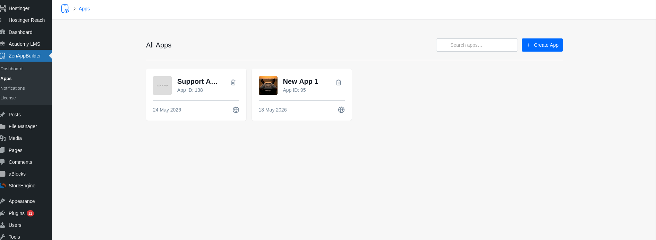Click the StoreEngine logo icon
Screen dimensions: 656x240
coord(3,186)
